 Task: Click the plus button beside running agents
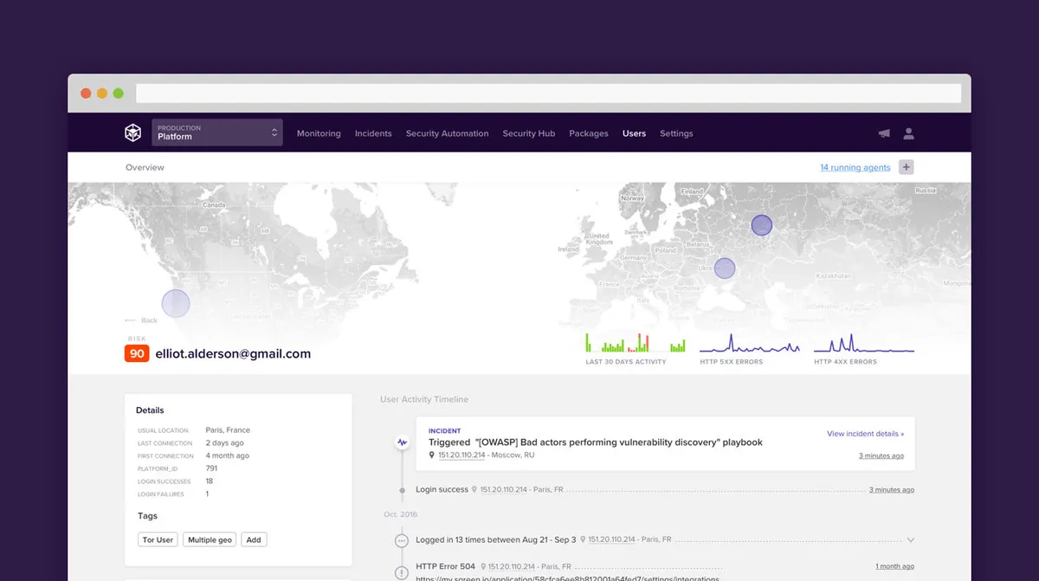(x=906, y=167)
